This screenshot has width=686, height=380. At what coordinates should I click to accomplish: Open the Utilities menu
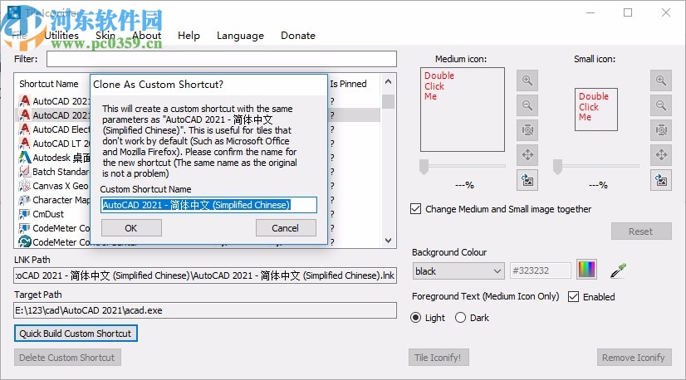pyautogui.click(x=61, y=36)
